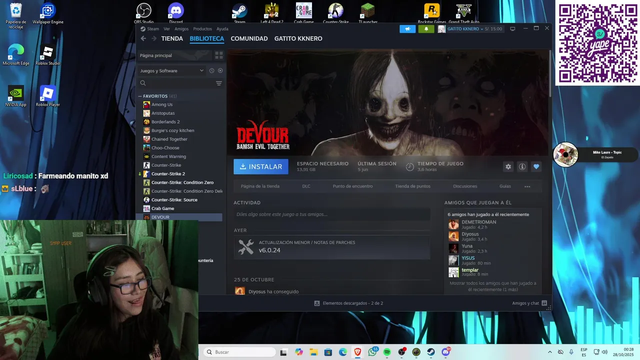Open Big Picture mode monitor icon

512,29
